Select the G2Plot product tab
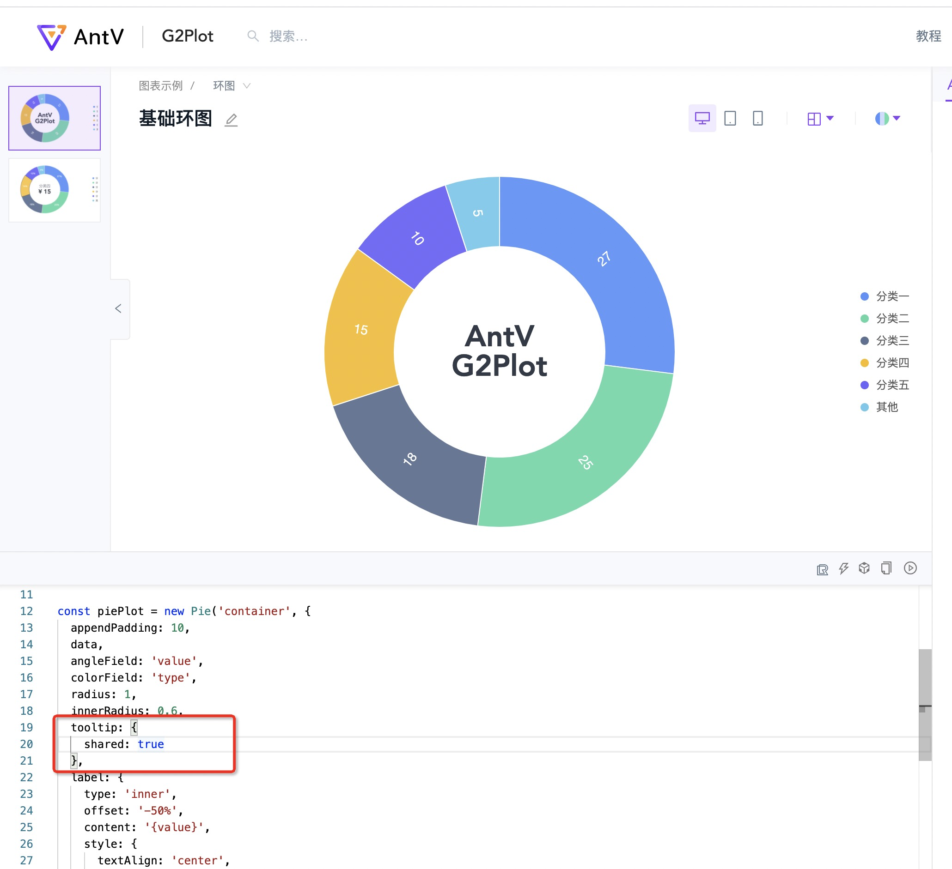The width and height of the screenshot is (952, 869). [188, 36]
